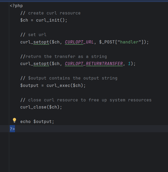Click the "close curl resource" comment line
This screenshot has height=172, width=168.
pos(86,100)
